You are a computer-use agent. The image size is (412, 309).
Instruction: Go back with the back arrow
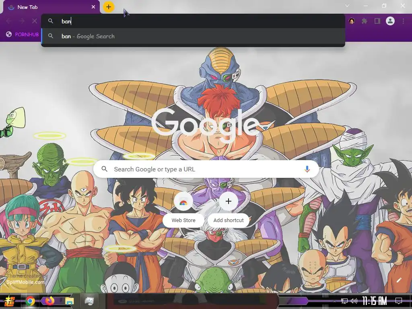tap(9, 21)
